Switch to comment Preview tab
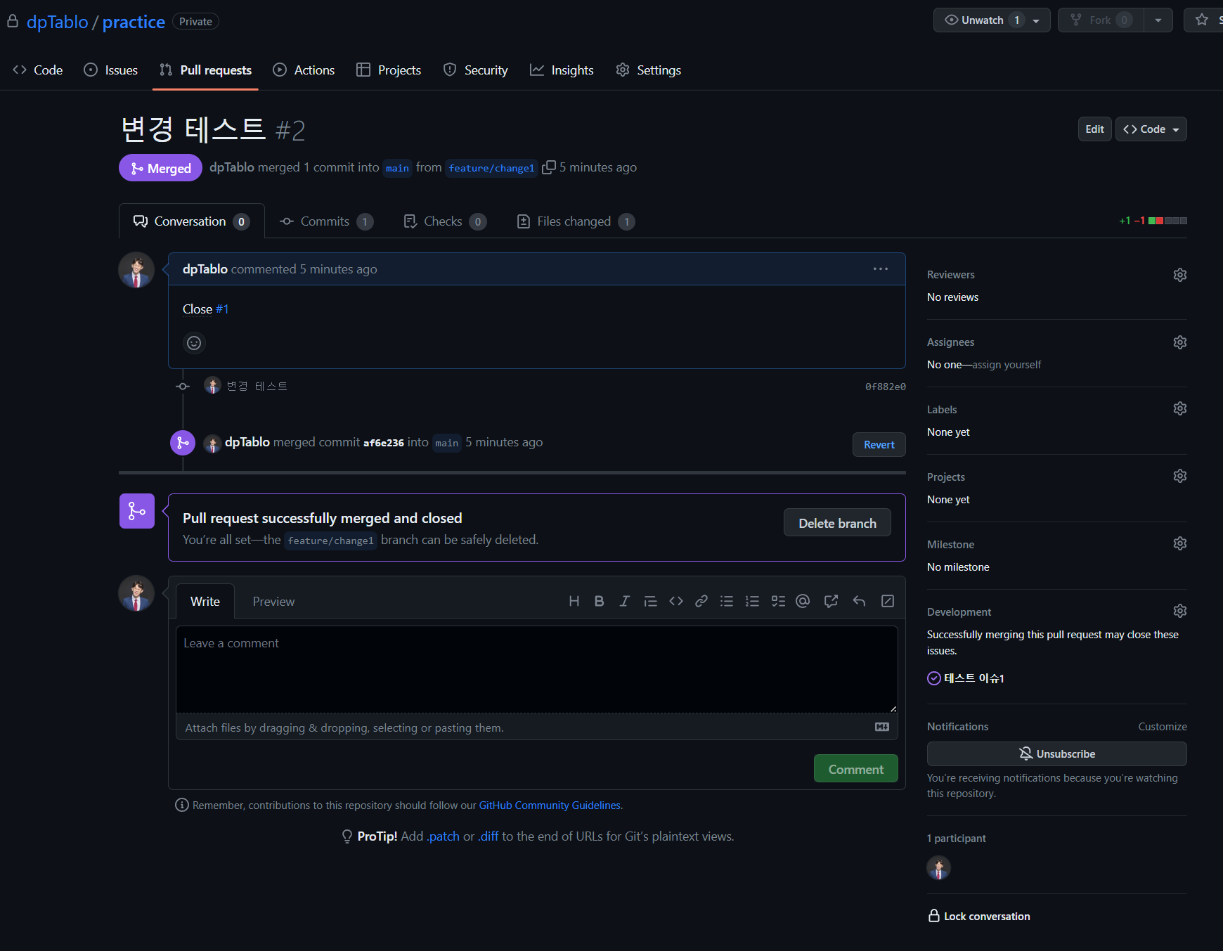Image resolution: width=1223 pixels, height=951 pixels. 273,602
